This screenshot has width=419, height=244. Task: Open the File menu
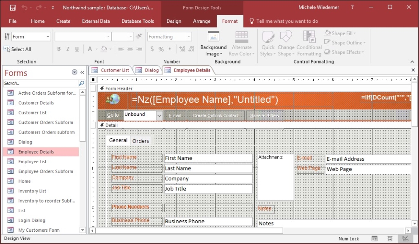click(13, 21)
